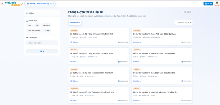Start the Phú Thọ Ngữ văn exam
The image size is (220, 105).
pyautogui.click(x=137, y=101)
